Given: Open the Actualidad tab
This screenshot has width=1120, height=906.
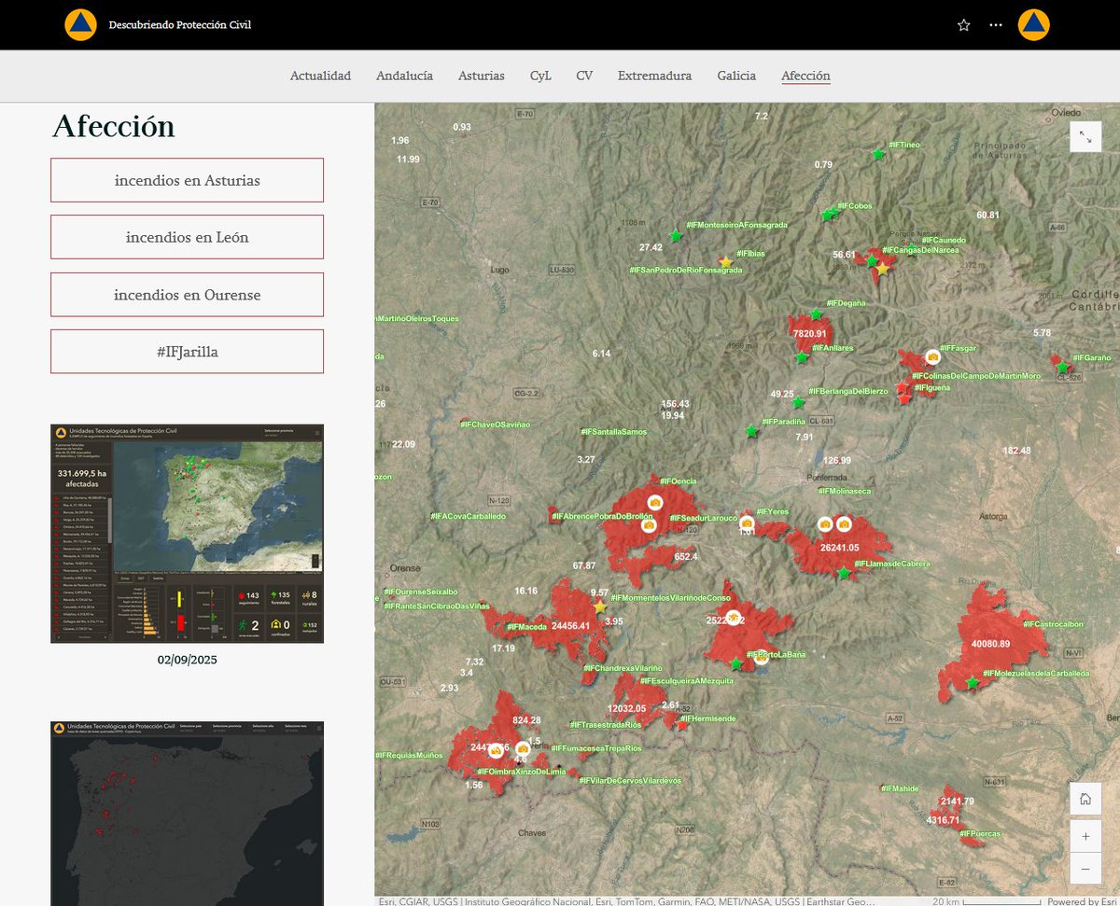Looking at the screenshot, I should 320,76.
